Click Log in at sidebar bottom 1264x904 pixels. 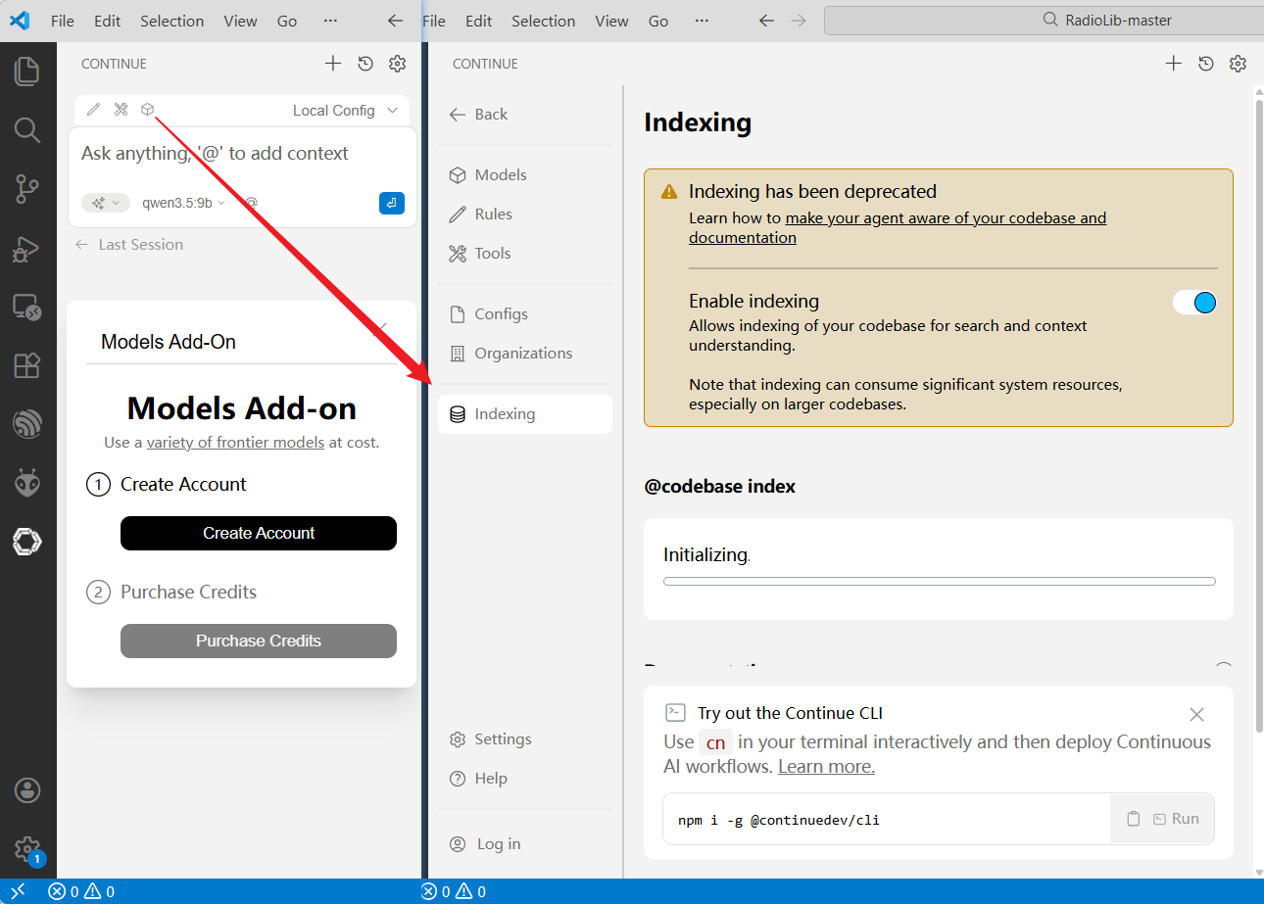point(525,844)
